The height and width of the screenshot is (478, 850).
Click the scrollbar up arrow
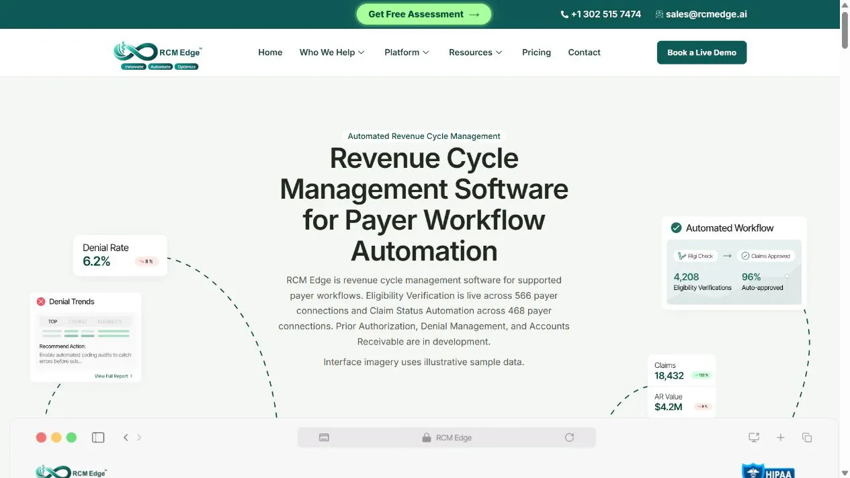(x=845, y=5)
